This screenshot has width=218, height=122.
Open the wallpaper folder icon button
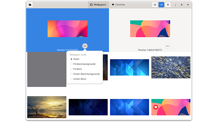(x=30, y=5)
